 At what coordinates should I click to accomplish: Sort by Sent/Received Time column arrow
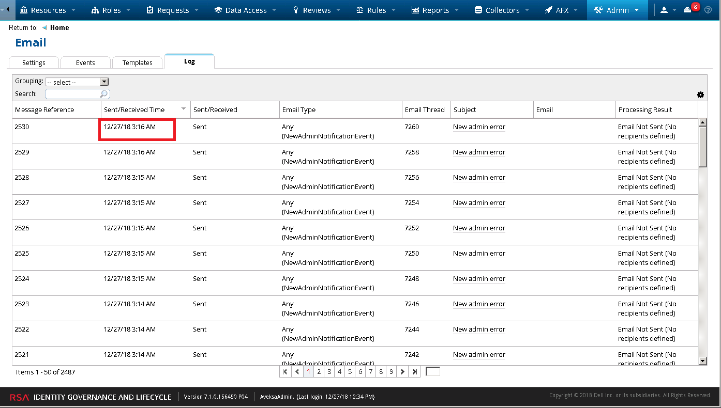tap(183, 109)
